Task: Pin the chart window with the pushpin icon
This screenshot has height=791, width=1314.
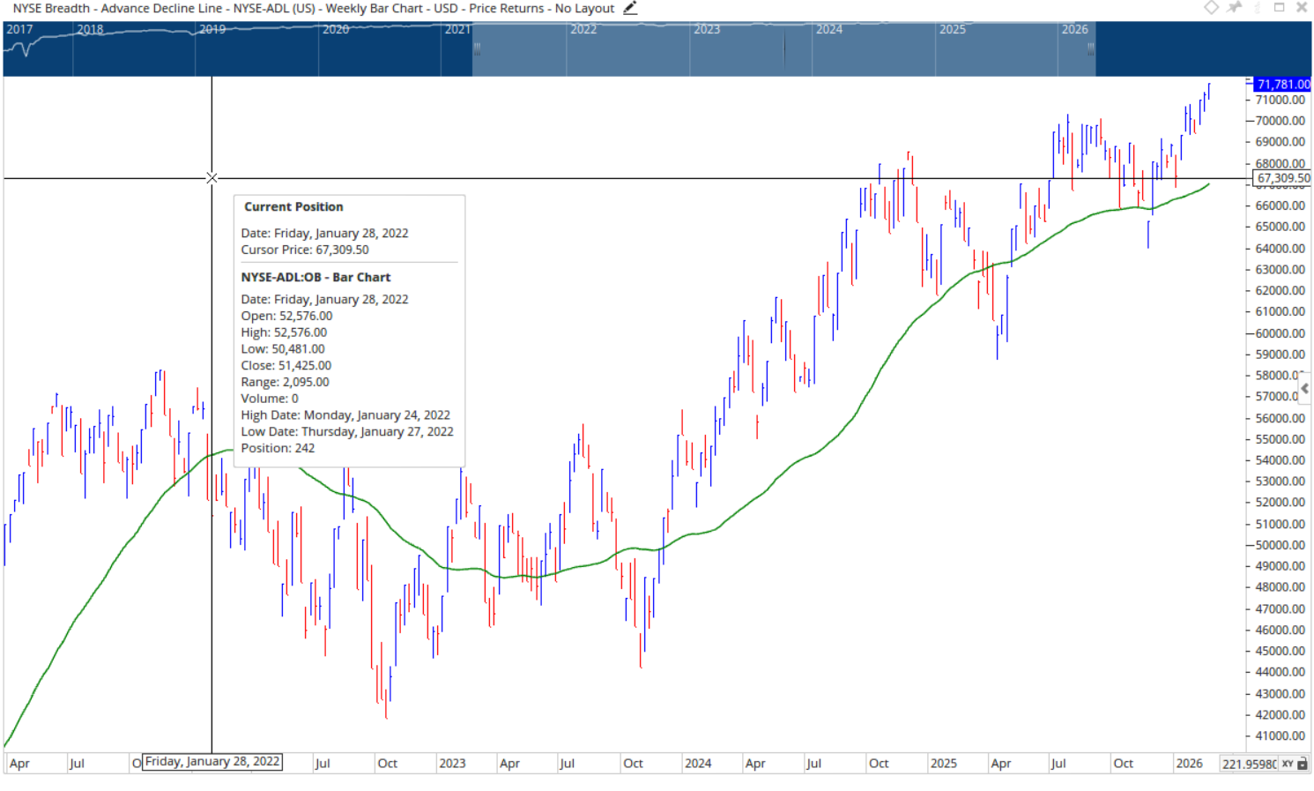Action: pyautogui.click(x=1235, y=8)
